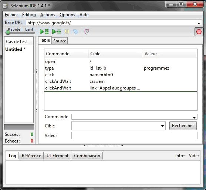Adjust the Rapide/Lent speed slider handle
The height and width of the screenshot is (190, 206).
[x=8, y=32]
